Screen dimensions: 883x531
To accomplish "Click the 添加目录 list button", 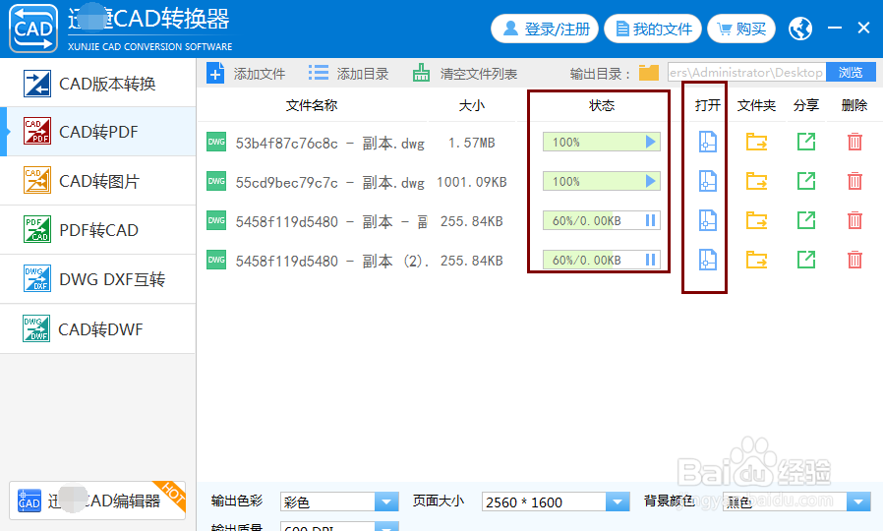I will 349,73.
